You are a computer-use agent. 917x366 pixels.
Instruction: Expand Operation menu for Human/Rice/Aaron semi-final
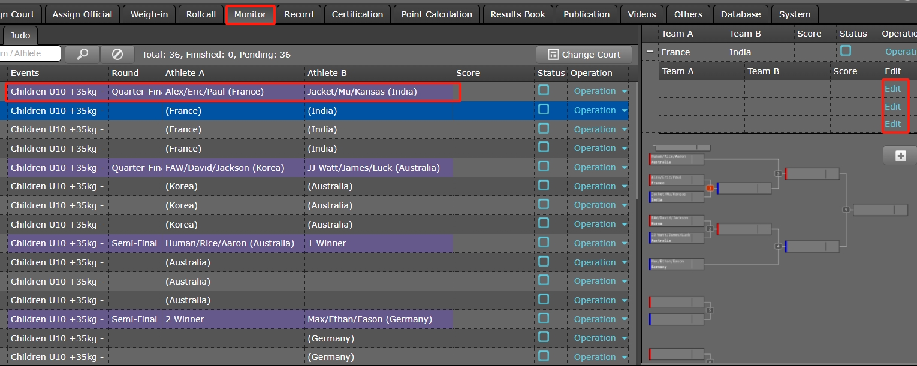tap(600, 243)
